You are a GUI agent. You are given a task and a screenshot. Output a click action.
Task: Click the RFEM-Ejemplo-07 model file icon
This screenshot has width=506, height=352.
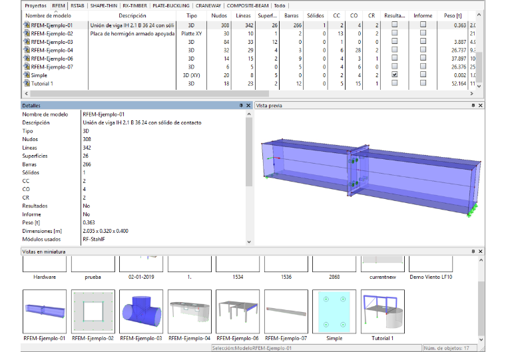coord(27,67)
